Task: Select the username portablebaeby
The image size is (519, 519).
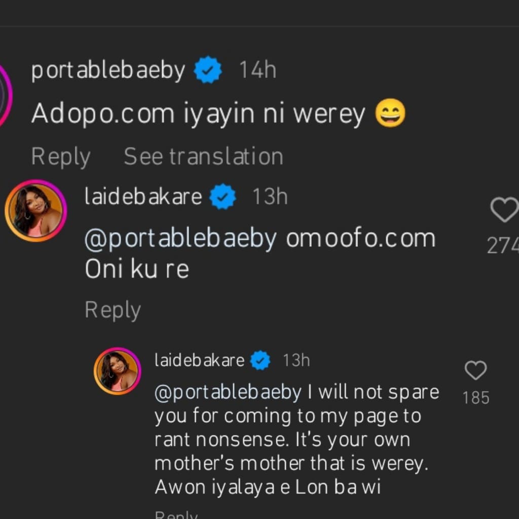Action: (108, 69)
